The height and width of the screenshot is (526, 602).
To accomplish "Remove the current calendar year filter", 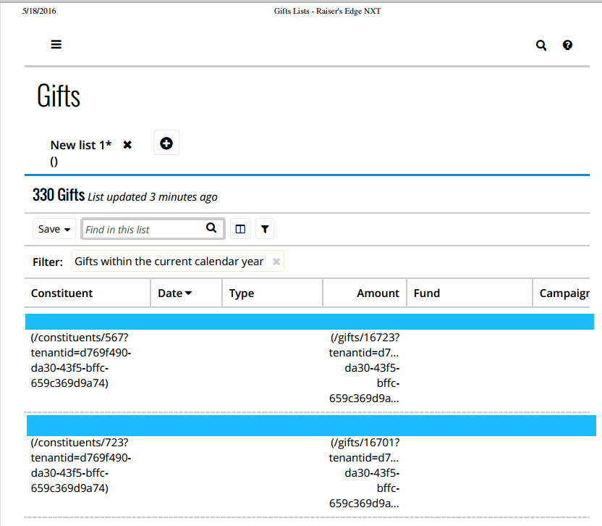I will coord(276,262).
